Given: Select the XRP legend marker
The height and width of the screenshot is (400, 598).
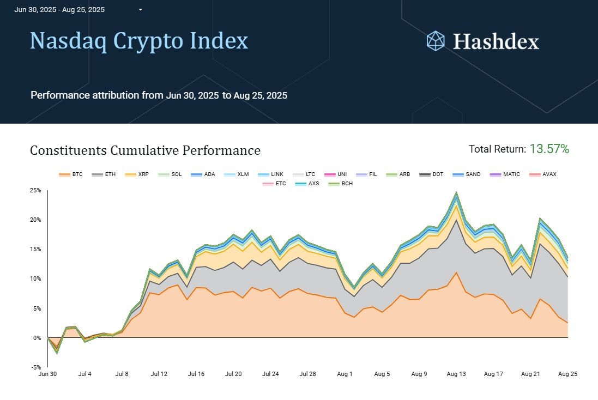Looking at the screenshot, I should click(x=138, y=174).
